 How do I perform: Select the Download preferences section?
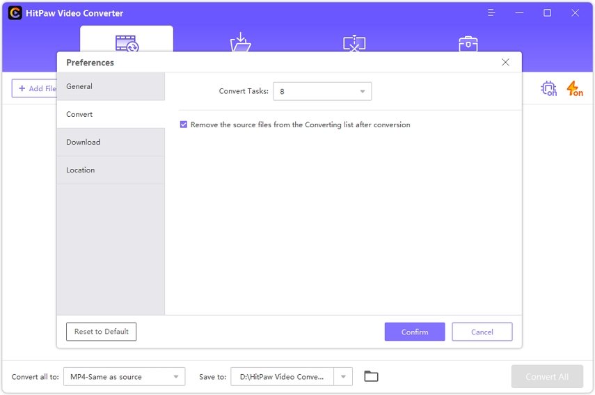pyautogui.click(x=111, y=142)
